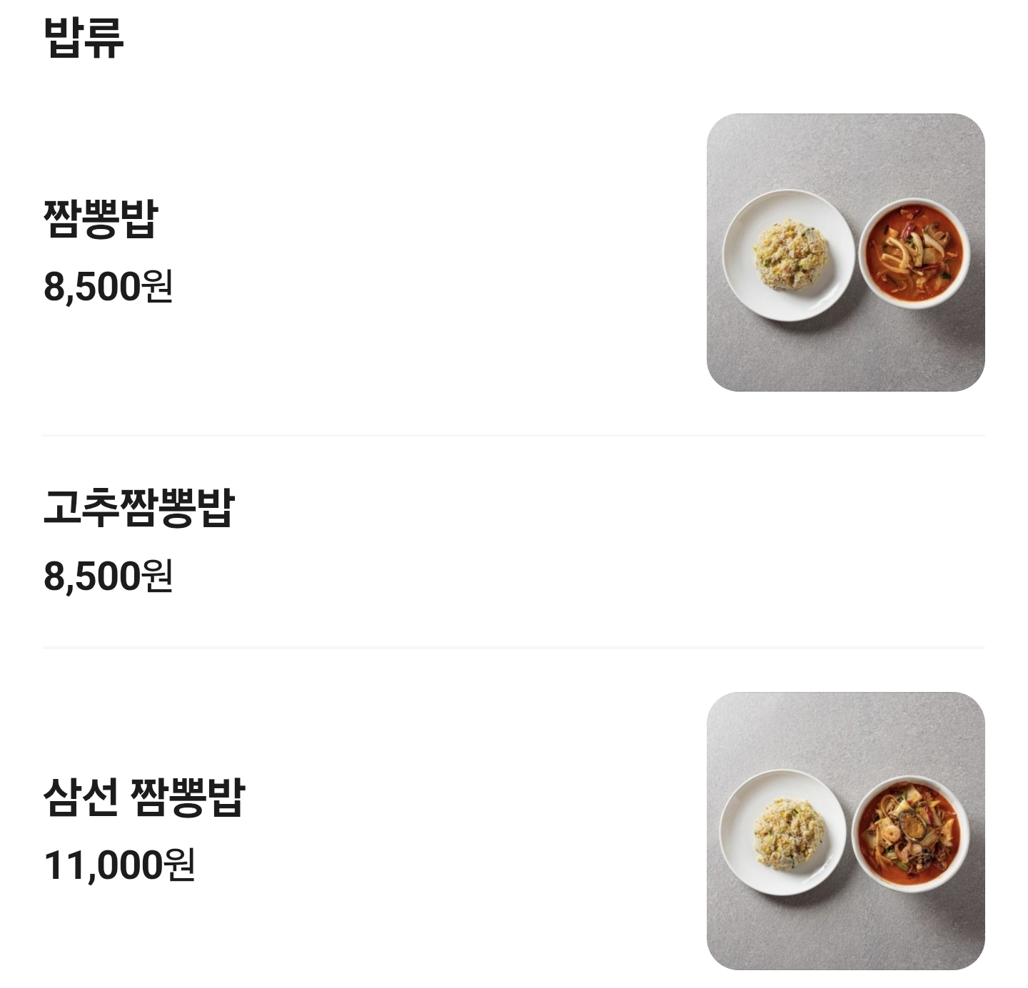Click divider line above the 삼선 짬뽕밥 item
This screenshot has height=988, width=1028.
[x=513, y=647]
